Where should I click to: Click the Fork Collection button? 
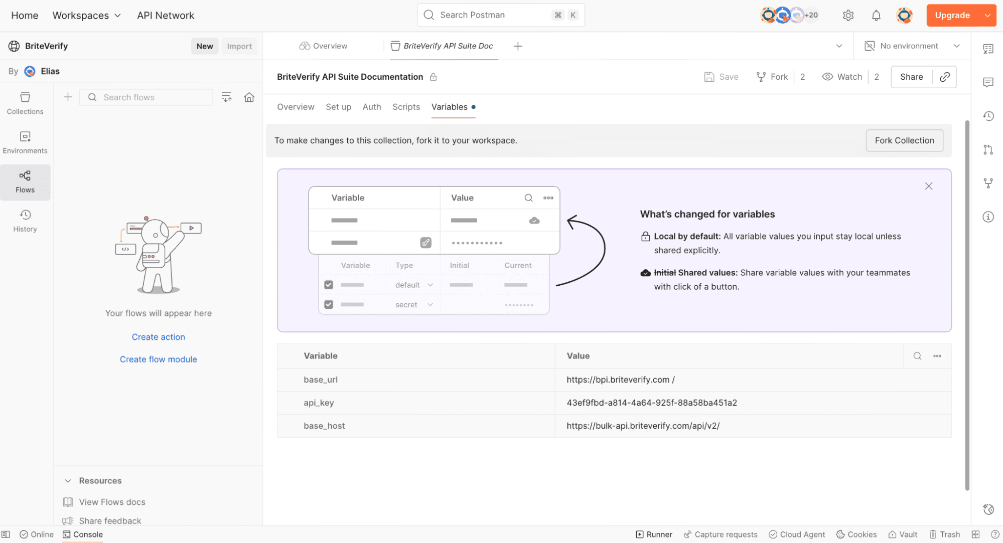[904, 140]
